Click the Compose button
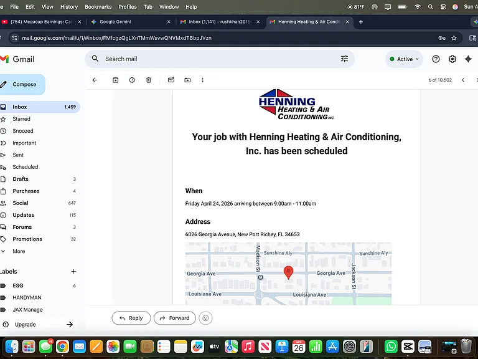 [23, 84]
